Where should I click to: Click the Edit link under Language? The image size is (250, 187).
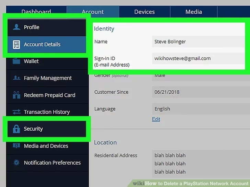pyautogui.click(x=156, y=119)
